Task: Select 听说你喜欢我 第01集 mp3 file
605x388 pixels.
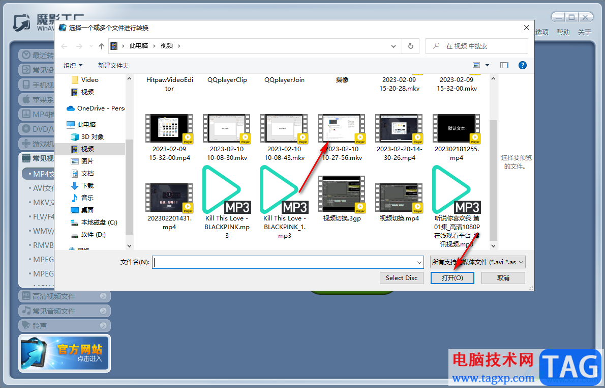Action: (x=457, y=207)
